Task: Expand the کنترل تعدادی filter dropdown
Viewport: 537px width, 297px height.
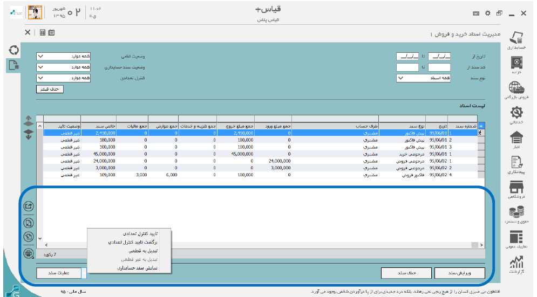Action: point(41,78)
